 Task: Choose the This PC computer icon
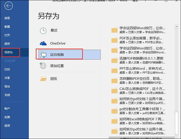pos(43,55)
